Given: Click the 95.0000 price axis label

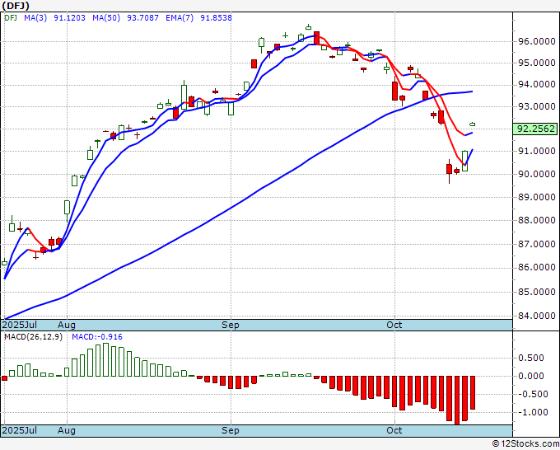Looking at the screenshot, I should [537, 63].
